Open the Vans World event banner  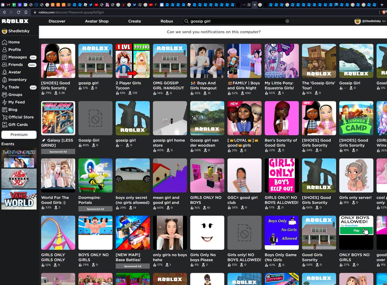pos(19,200)
